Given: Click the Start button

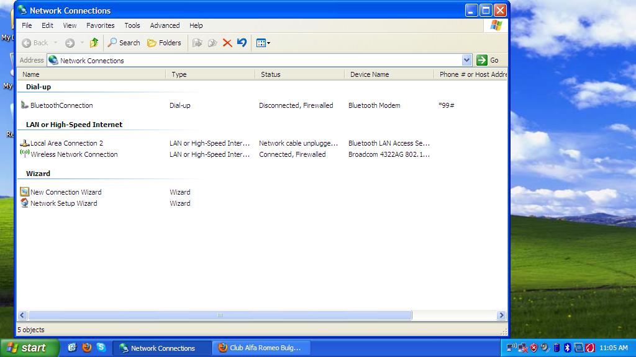Looking at the screenshot, I should [x=29, y=348].
